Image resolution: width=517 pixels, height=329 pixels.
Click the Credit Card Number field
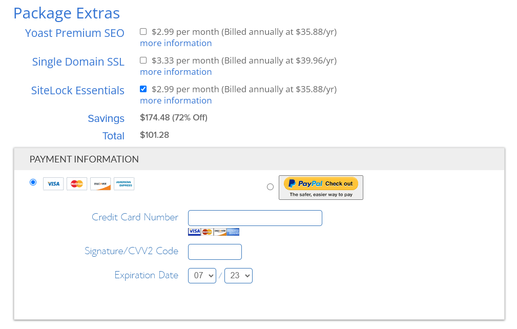[255, 218]
